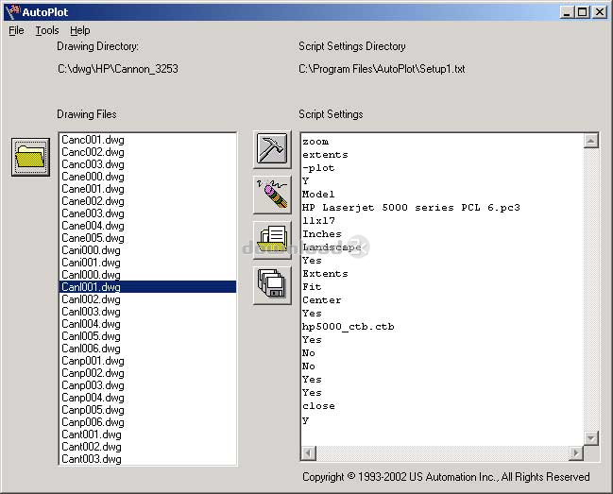The image size is (613, 494).
Task: Click the AutoPlot title bar app icon
Action: click(x=12, y=11)
